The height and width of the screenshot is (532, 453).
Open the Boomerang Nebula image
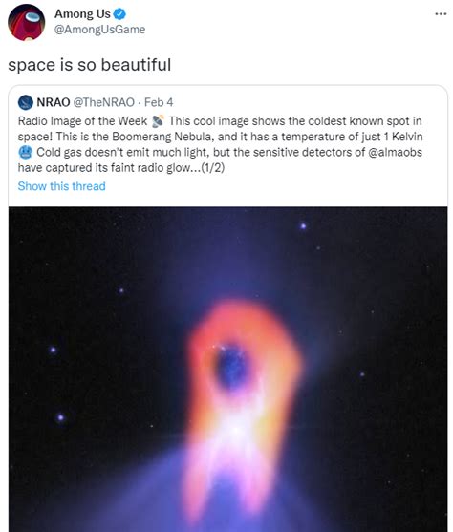pos(227,369)
